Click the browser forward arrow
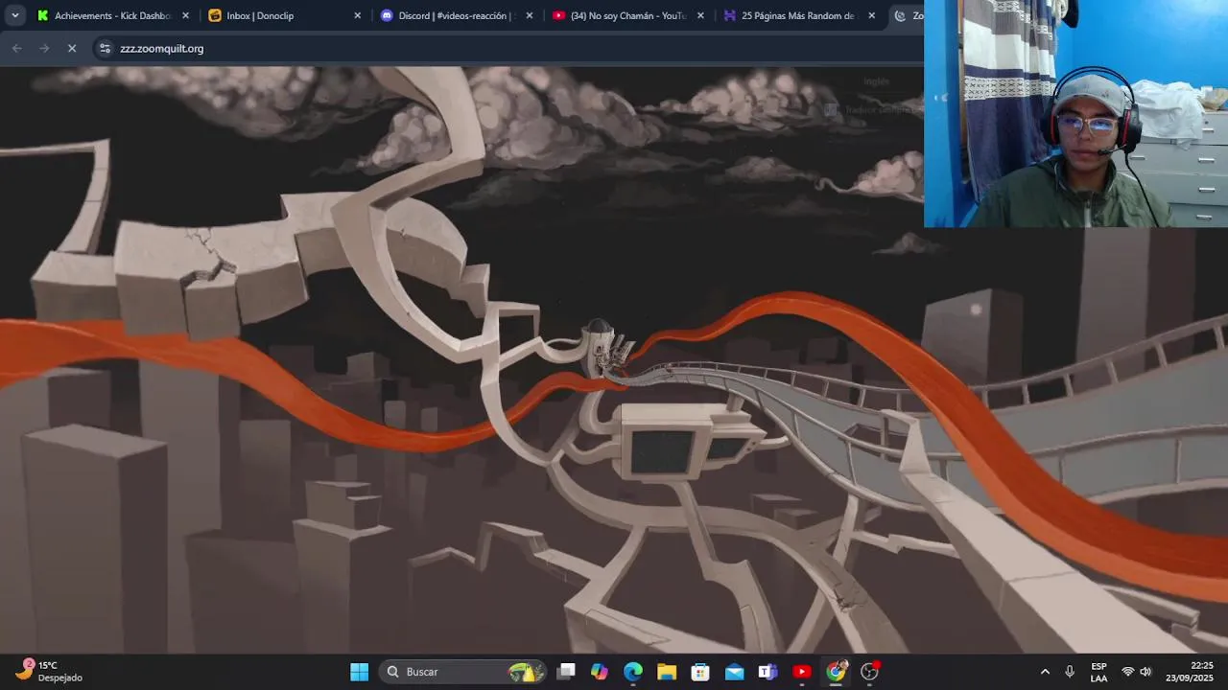The width and height of the screenshot is (1228, 690). click(44, 48)
